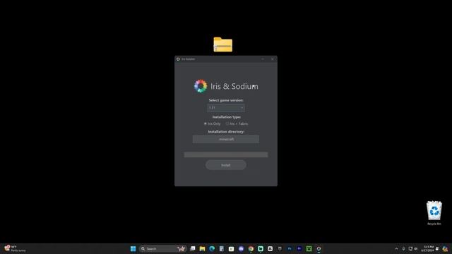
Task: Click the Iris rainbow logo in the installer
Action: click(201, 86)
